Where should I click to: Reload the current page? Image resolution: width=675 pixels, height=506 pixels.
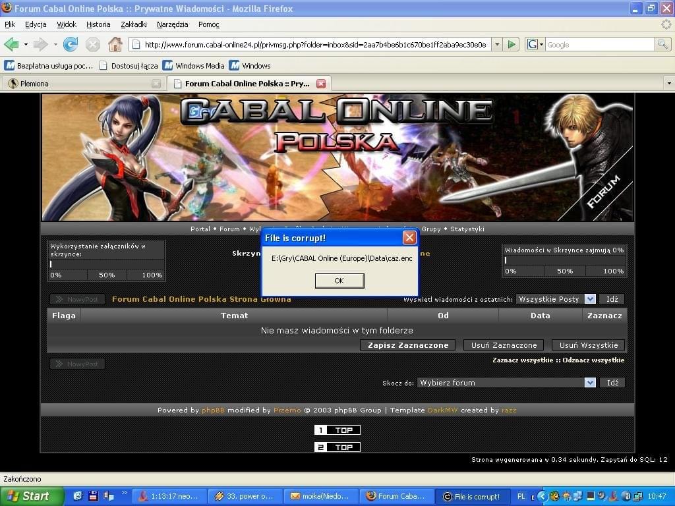click(70, 44)
